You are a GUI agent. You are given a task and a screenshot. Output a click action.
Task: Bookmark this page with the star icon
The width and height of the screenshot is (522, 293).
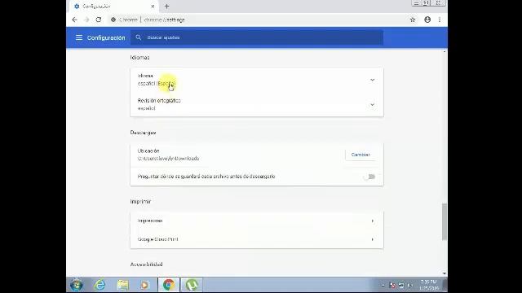pos(413,20)
